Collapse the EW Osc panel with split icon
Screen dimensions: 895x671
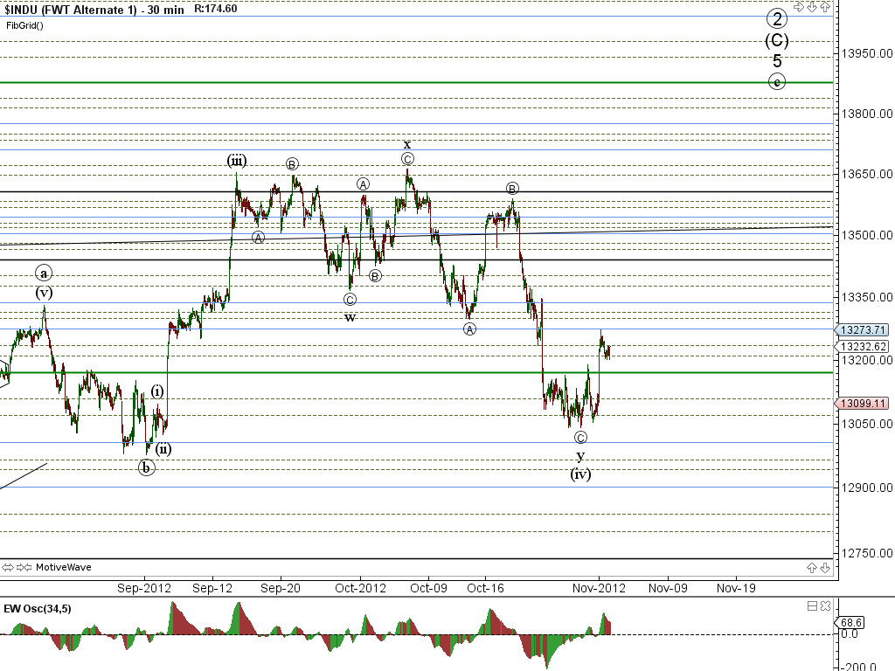(x=812, y=605)
